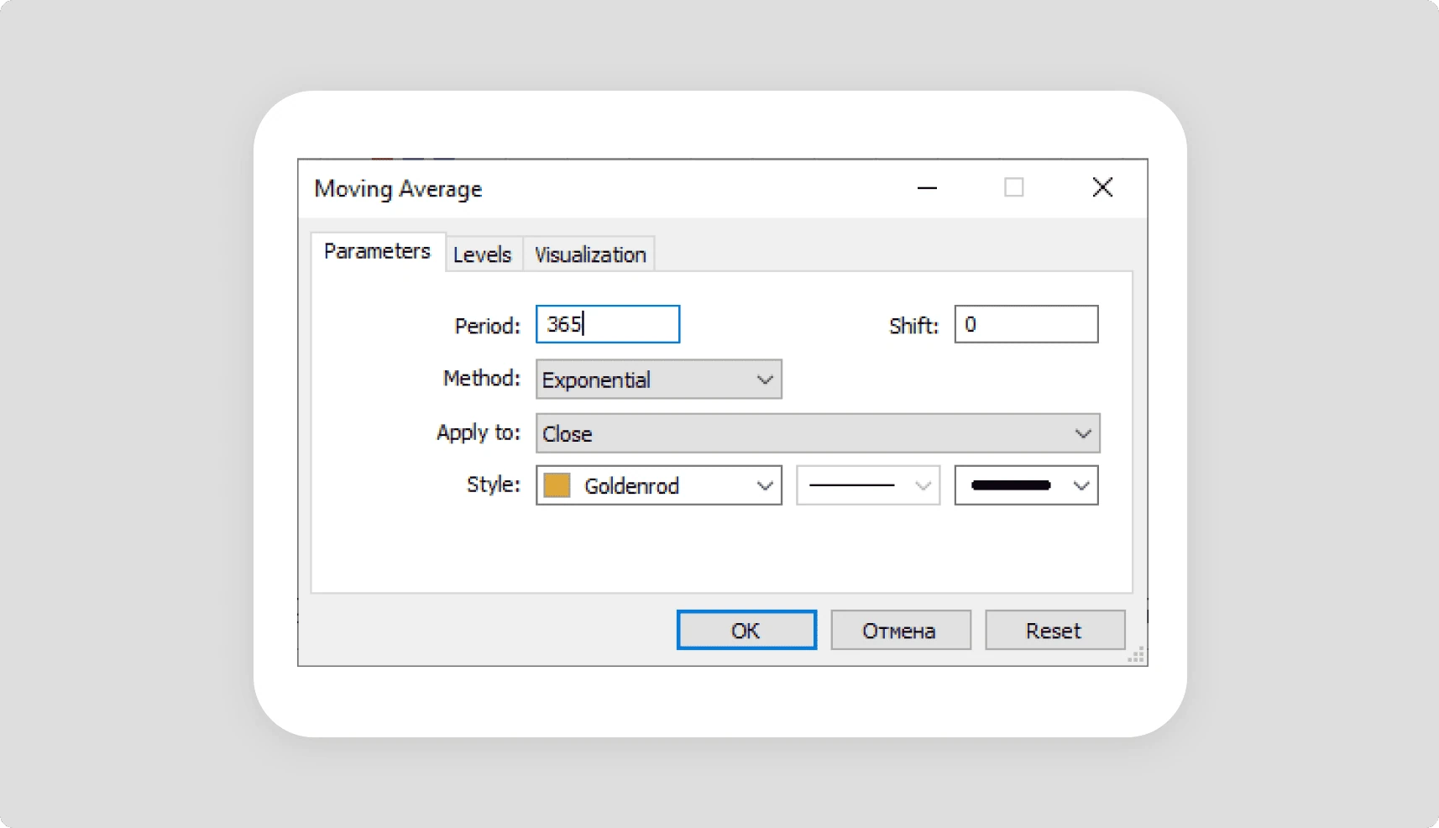Click the Apply to label text
Image resolution: width=1439 pixels, height=828 pixels.
click(x=479, y=432)
